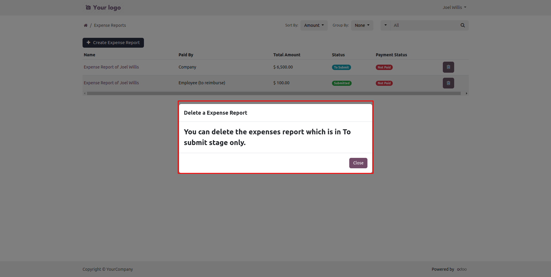The height and width of the screenshot is (277, 551).
Task: Click the Delete a Expense Report dialog title
Action: [215, 113]
